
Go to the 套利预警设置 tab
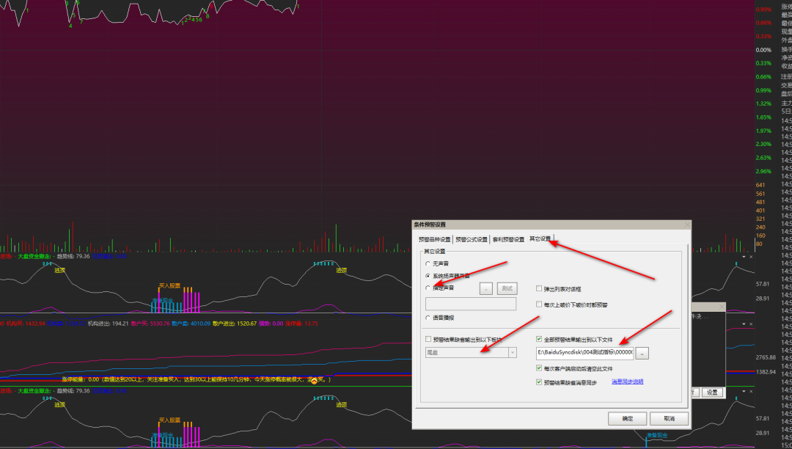(508, 239)
